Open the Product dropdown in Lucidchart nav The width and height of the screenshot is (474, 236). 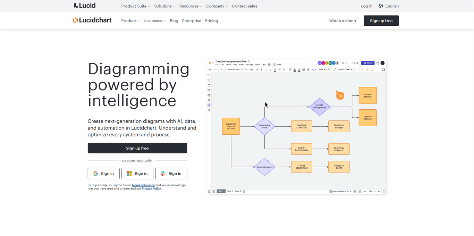130,21
